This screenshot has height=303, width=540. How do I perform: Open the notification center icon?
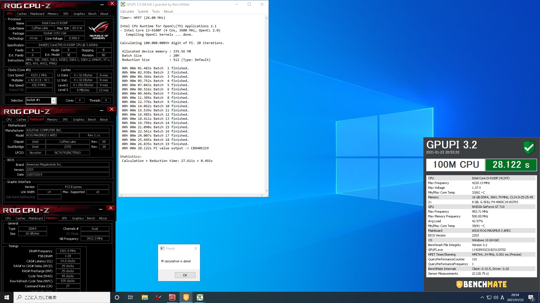(531, 297)
